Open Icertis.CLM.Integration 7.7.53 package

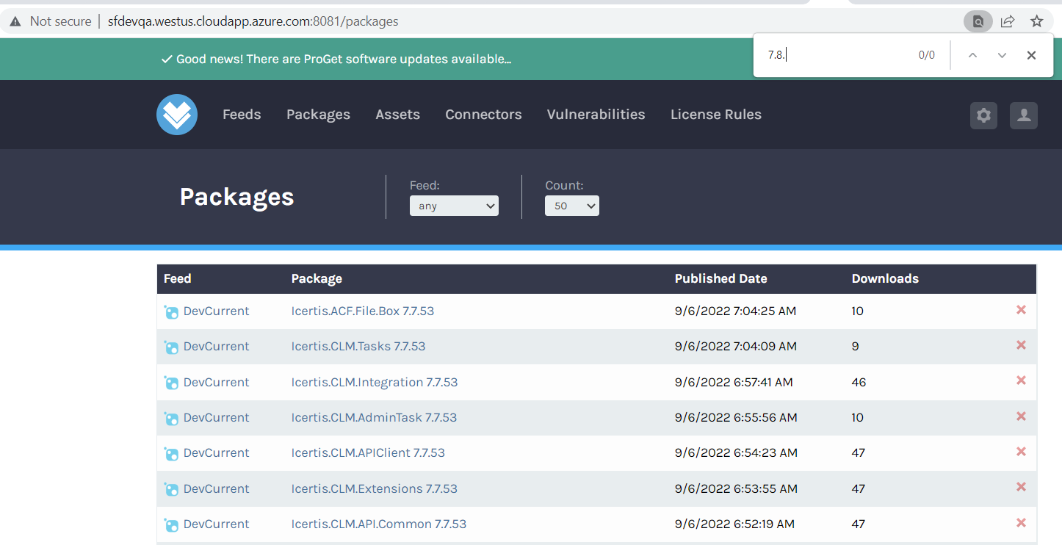pyautogui.click(x=375, y=382)
